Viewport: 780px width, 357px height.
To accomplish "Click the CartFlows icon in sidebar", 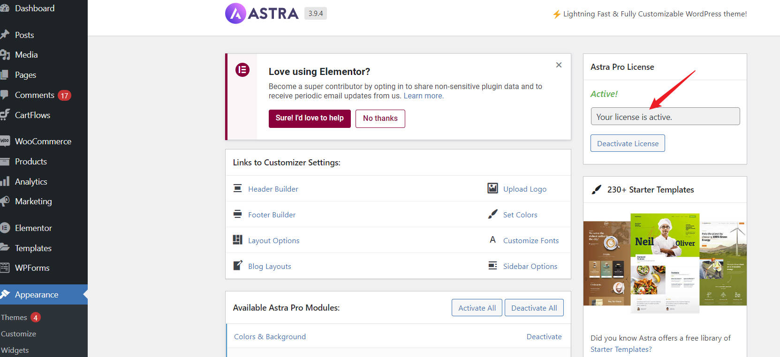I will pos(5,115).
